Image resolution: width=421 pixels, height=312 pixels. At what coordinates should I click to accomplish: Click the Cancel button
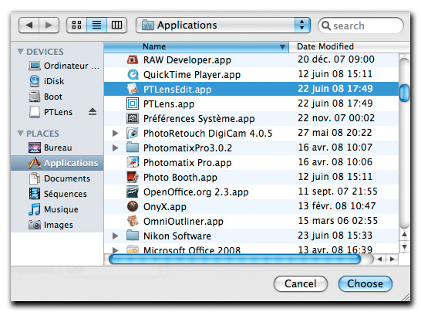[301, 283]
